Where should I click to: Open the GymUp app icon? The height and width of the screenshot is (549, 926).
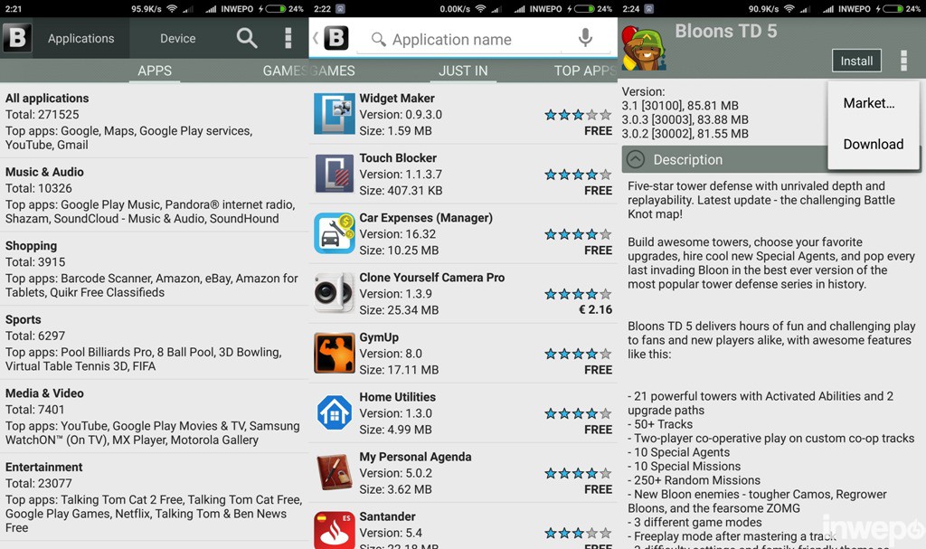(x=335, y=353)
